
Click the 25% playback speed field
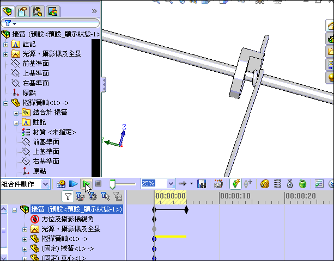[x=154, y=183]
